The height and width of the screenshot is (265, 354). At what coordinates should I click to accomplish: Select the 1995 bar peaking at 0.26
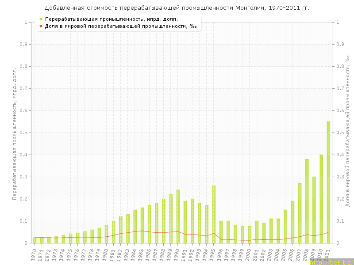[x=214, y=214]
